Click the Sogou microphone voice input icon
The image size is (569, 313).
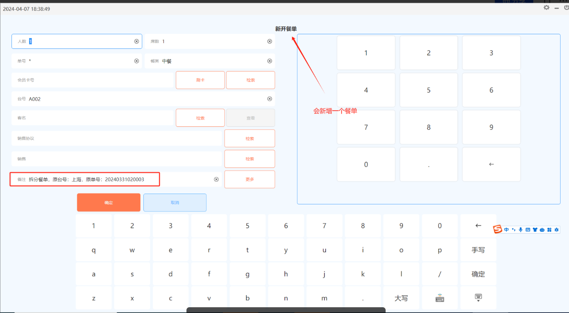(x=521, y=230)
